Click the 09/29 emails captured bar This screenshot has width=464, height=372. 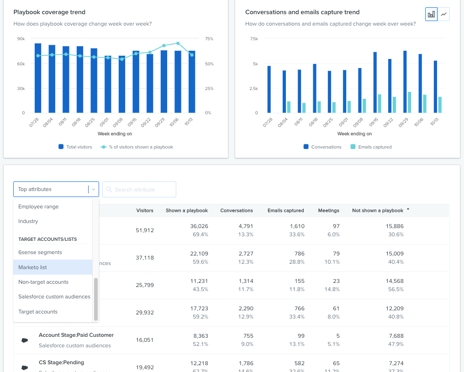[410, 102]
